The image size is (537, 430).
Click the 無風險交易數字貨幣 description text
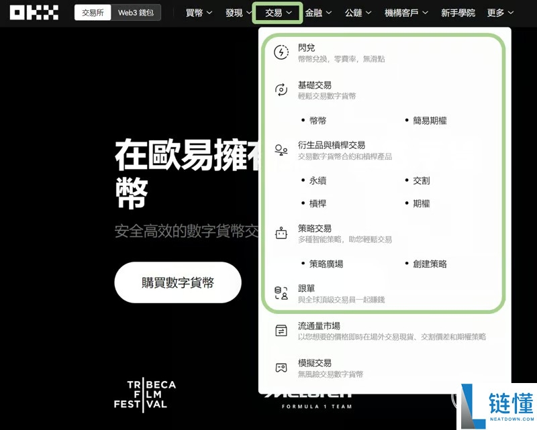coord(330,374)
